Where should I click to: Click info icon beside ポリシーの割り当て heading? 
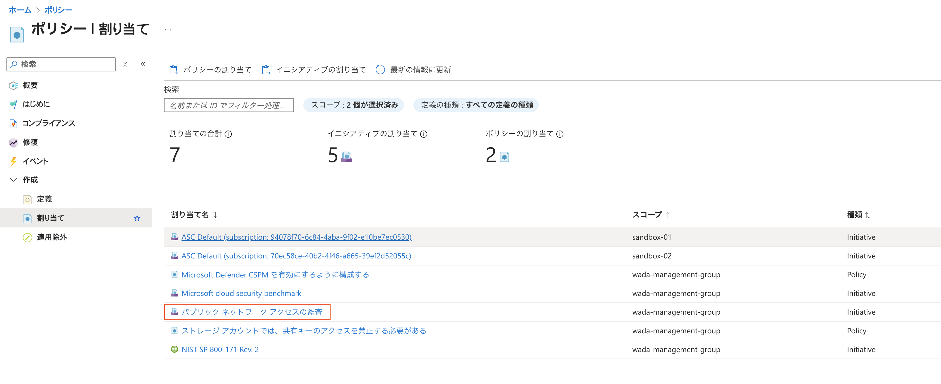click(560, 134)
